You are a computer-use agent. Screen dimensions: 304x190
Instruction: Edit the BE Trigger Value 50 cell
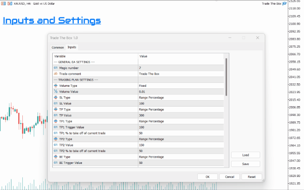(181, 163)
